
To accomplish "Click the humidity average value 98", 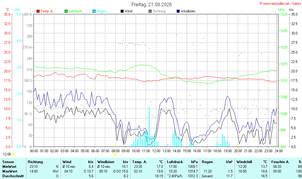I will pyautogui.click(x=300, y=176).
